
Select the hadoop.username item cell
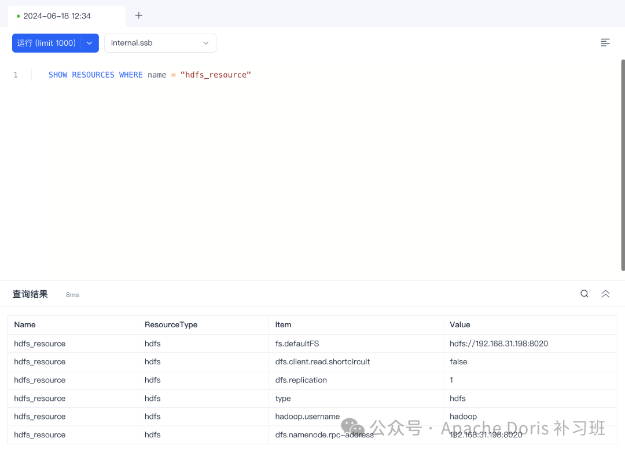[x=355, y=417]
